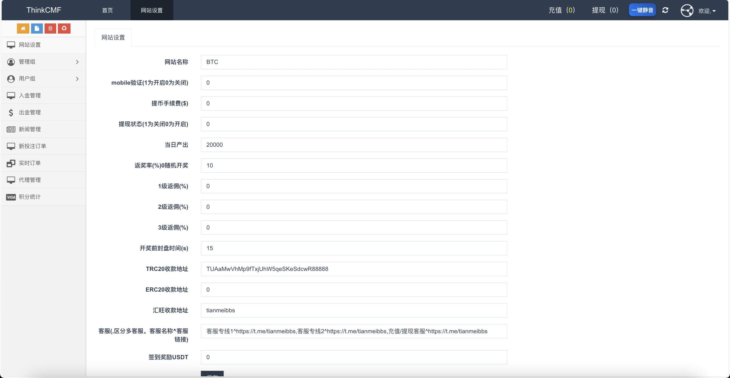This screenshot has width=730, height=378.
Task: Click the 网站名称 input field
Action: click(x=354, y=62)
